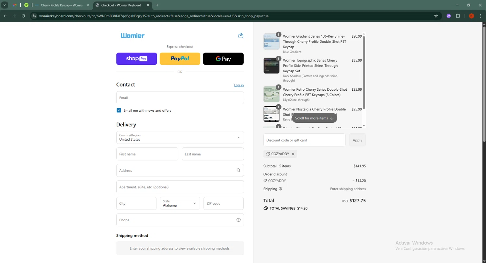This screenshot has height=263, width=486.
Task: Open a new browser tab
Action: click(157, 5)
